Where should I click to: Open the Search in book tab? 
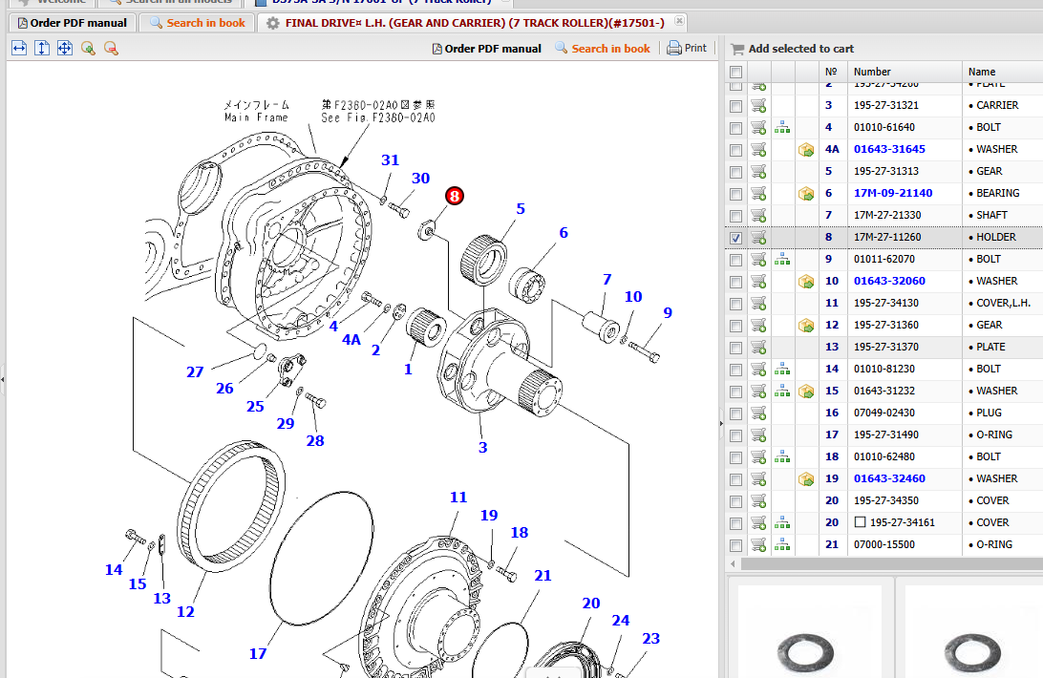click(x=198, y=23)
